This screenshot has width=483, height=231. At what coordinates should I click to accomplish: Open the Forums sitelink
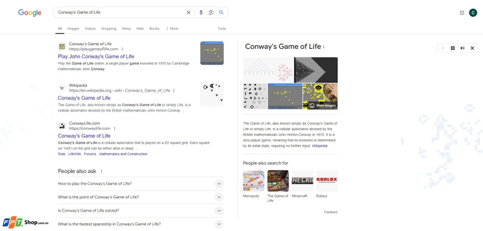pos(90,154)
